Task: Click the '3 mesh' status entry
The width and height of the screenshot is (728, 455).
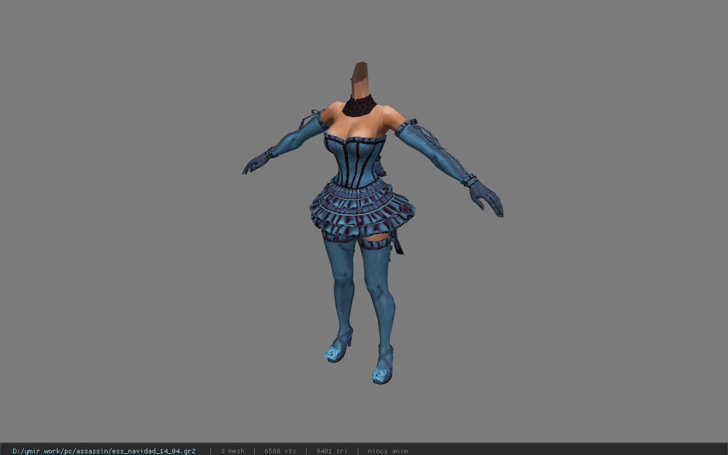Action: (233, 451)
